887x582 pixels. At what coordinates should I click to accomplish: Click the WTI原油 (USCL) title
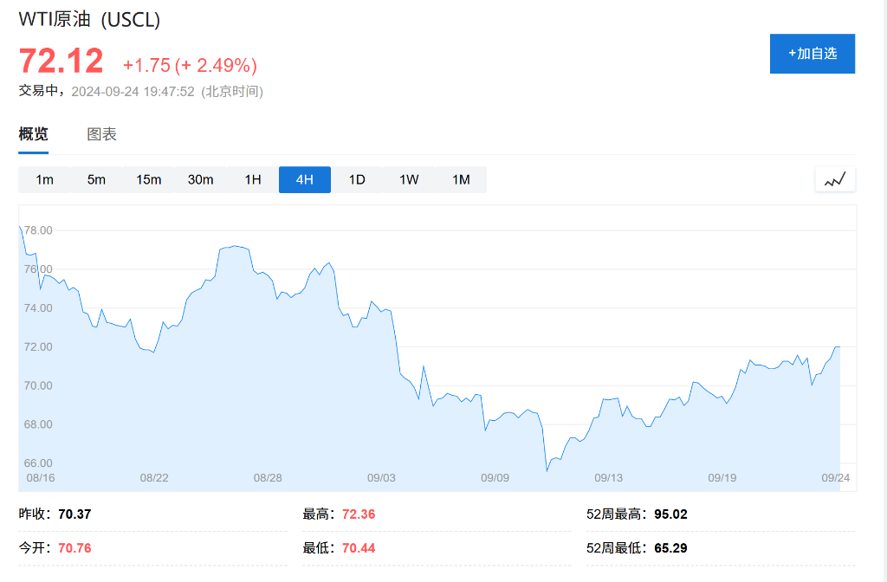coord(87,17)
